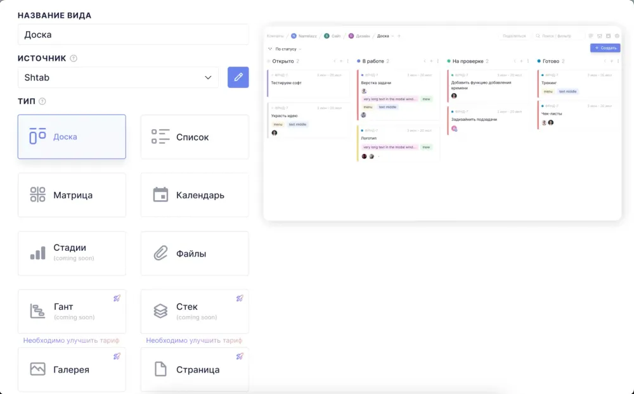Click the document icon on the Страница tile
Image resolution: width=634 pixels, height=394 pixels.
pyautogui.click(x=160, y=369)
